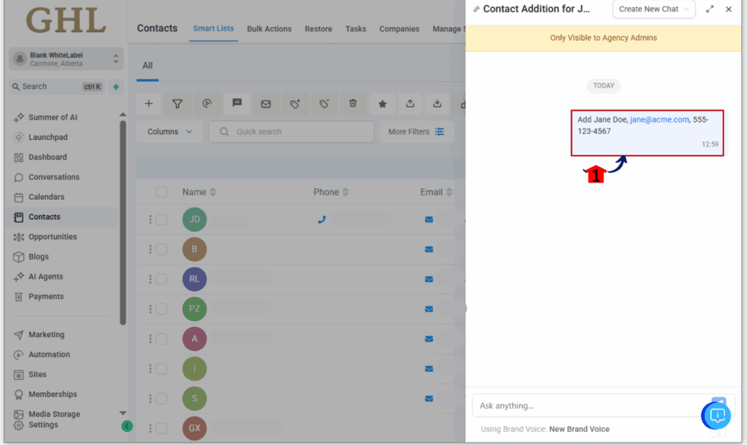Check the RL contact row checkbox
Viewport: 747px width, 445px height.
tap(161, 279)
